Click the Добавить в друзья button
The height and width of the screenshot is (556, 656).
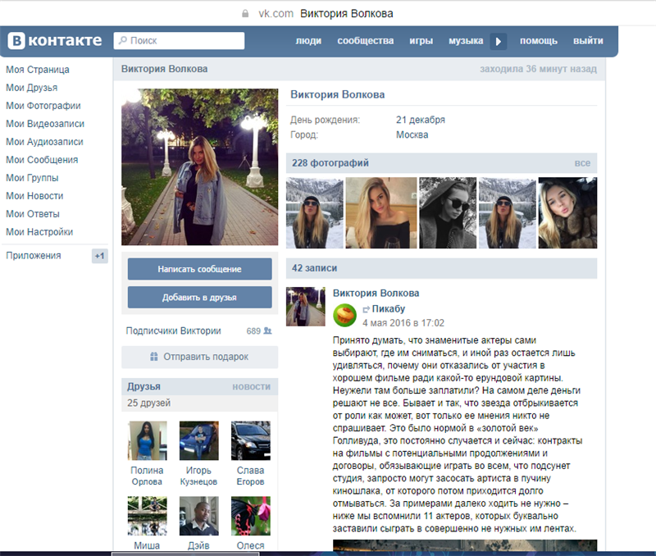pos(199,297)
